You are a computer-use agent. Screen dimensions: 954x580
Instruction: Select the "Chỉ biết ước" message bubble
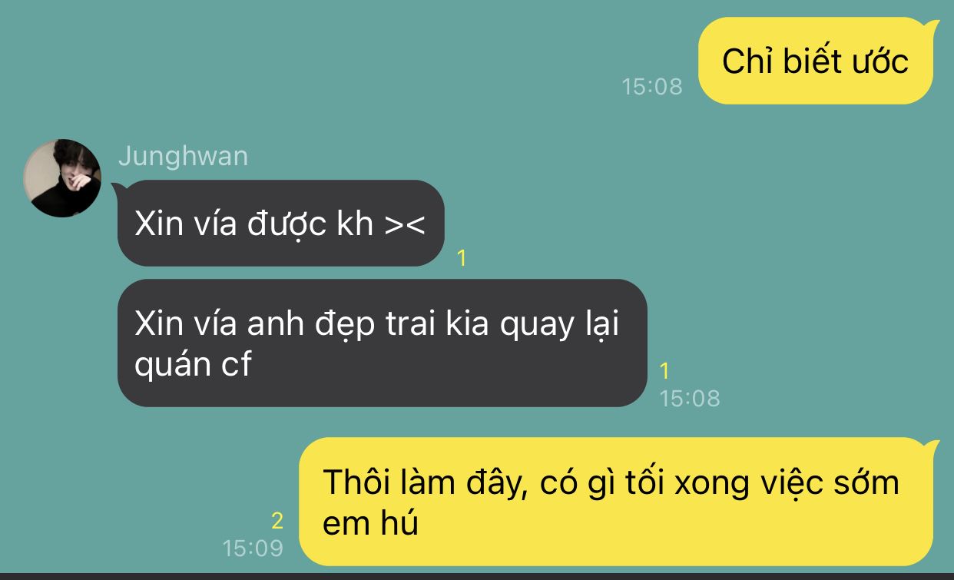pyautogui.click(x=815, y=61)
